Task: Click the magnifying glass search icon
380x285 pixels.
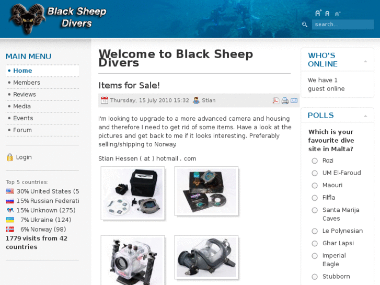Action: click(305, 24)
